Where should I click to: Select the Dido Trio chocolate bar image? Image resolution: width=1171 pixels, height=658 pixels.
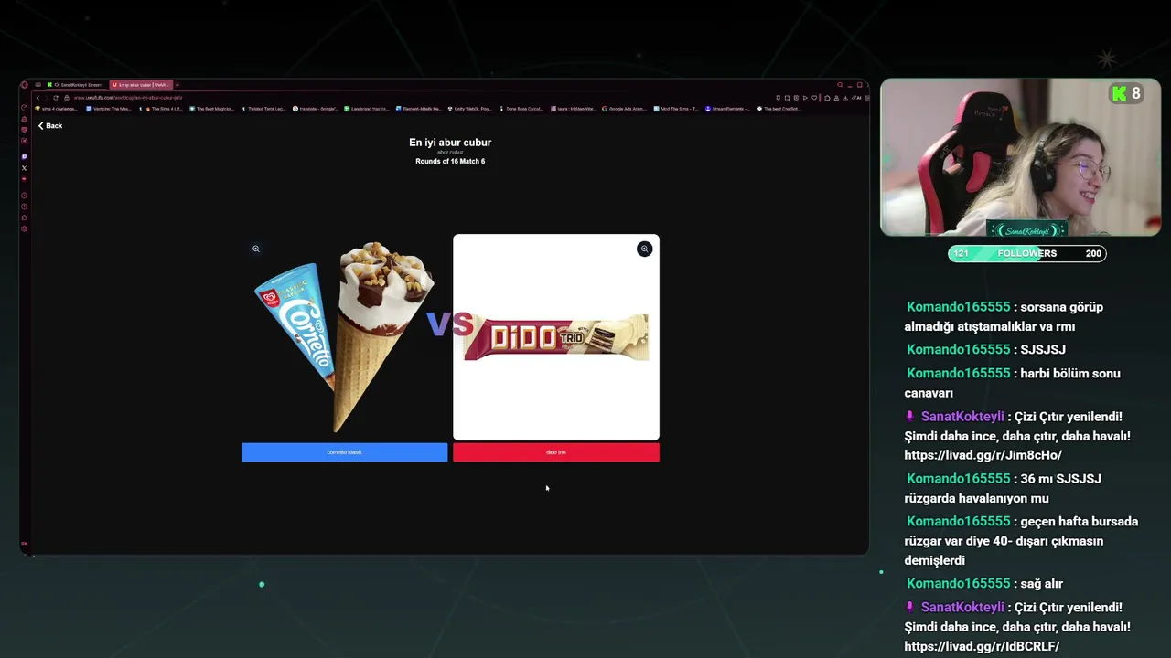(556, 336)
